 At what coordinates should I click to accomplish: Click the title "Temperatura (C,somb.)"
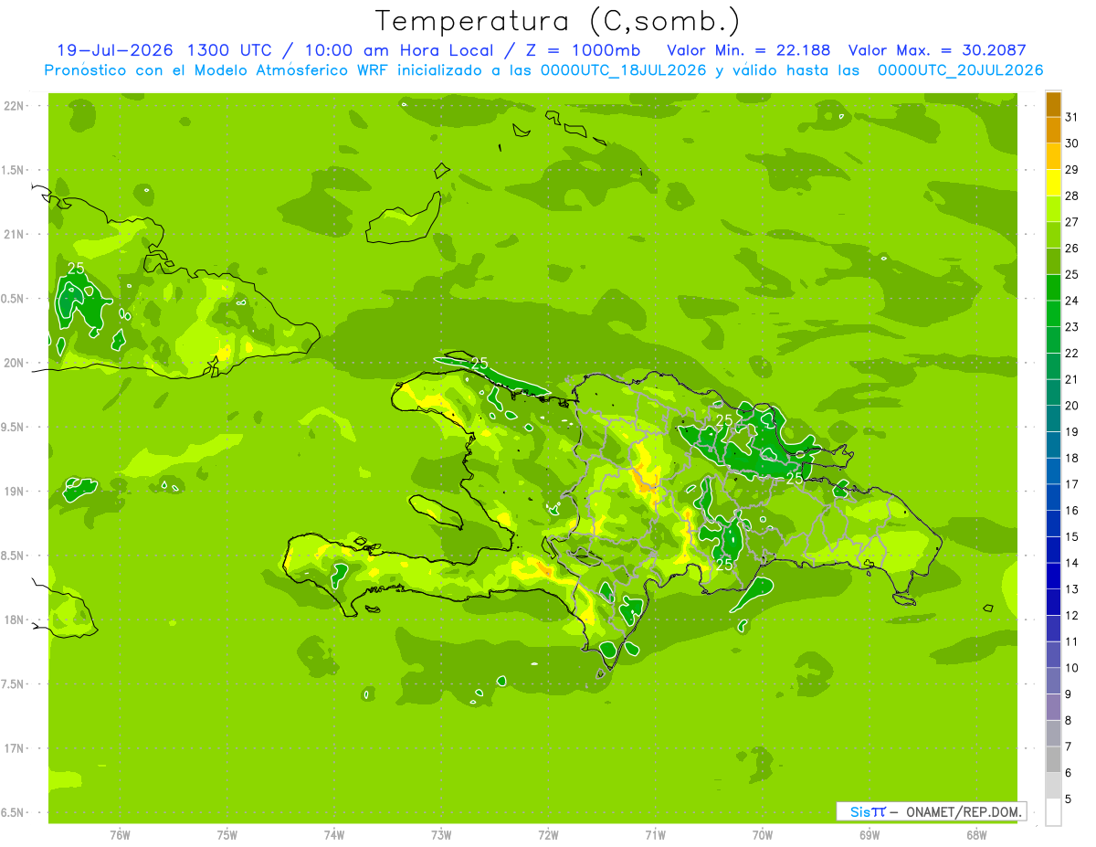point(559,22)
